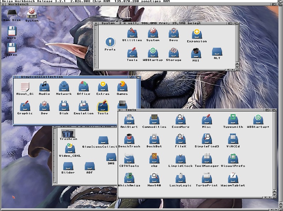Click right scroll arrow in Tools window
283x211 pixels.
click(270, 197)
